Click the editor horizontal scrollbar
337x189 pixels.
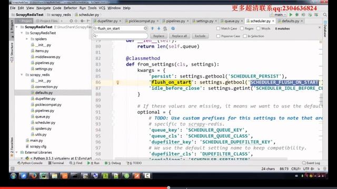pos(201,159)
